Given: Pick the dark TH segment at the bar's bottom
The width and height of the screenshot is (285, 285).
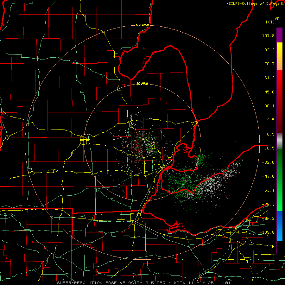Looking at the screenshot, I should [x=280, y=247].
